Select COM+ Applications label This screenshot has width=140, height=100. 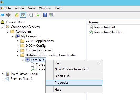pyautogui.click(x=40, y=41)
